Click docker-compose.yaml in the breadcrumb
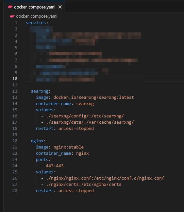 tap(37, 16)
